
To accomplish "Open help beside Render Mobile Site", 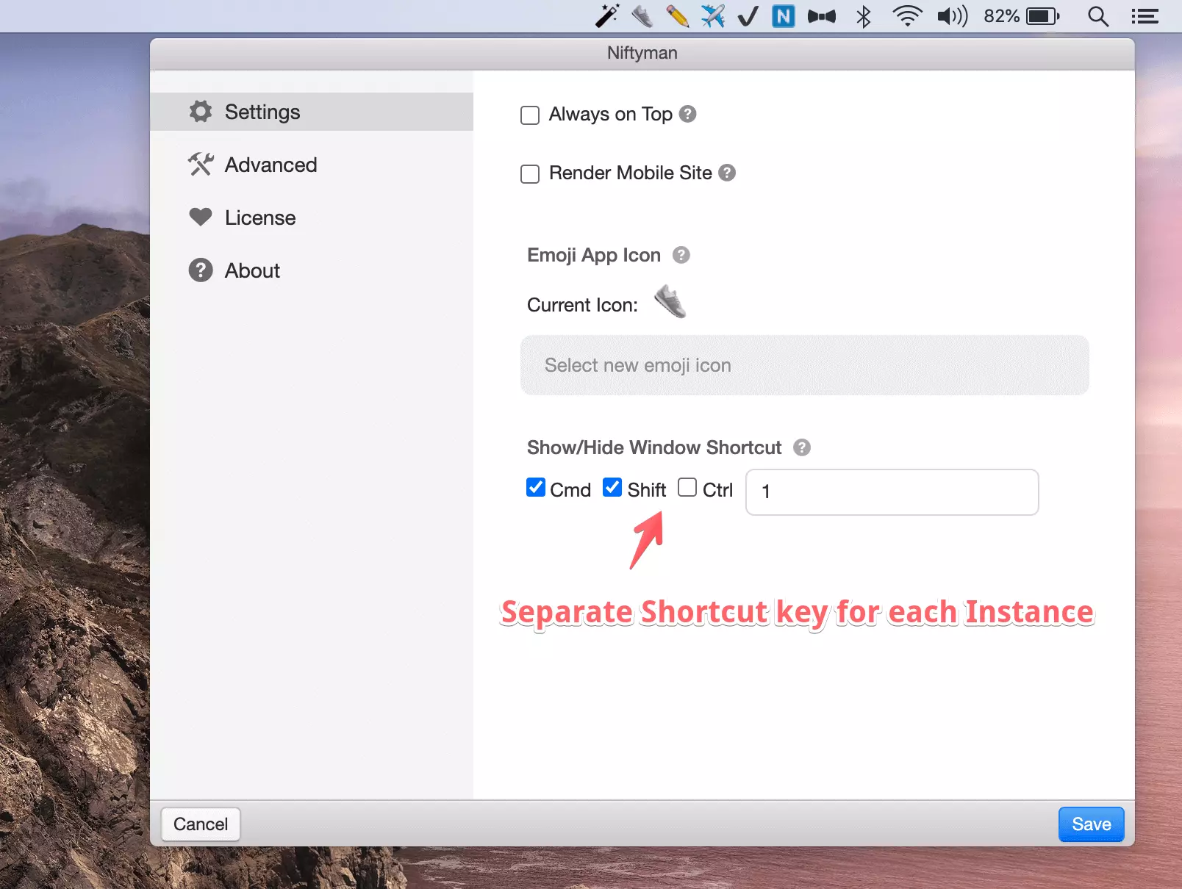I will (726, 173).
